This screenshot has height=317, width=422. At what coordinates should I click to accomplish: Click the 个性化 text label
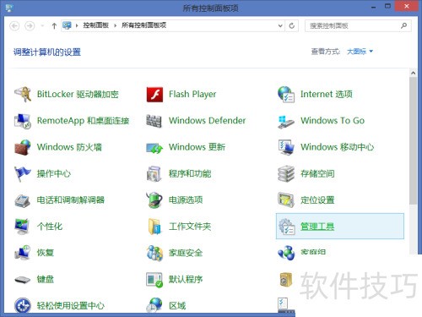point(50,227)
